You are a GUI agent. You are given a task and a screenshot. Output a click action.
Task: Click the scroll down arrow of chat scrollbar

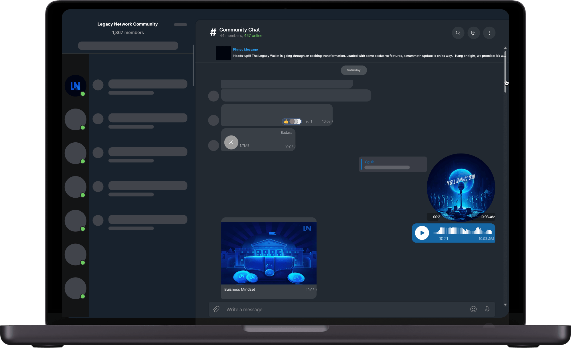[x=505, y=305]
